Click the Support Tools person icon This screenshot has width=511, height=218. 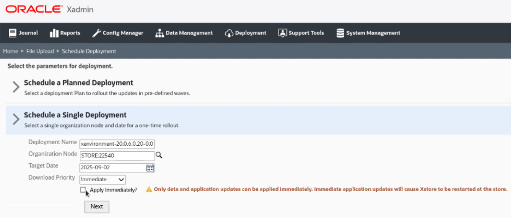pyautogui.click(x=282, y=33)
